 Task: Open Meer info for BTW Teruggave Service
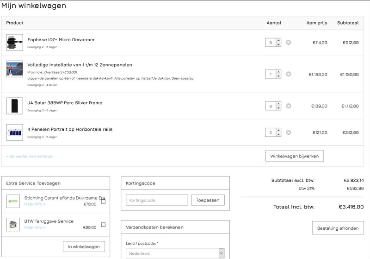(x=34, y=227)
